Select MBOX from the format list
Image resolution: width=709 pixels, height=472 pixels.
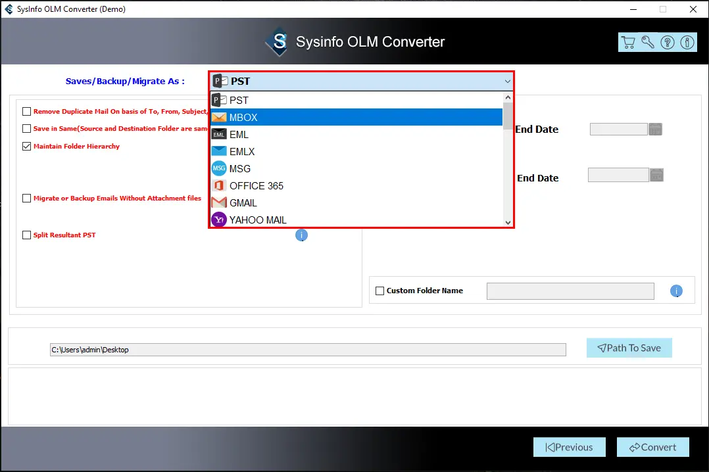coord(356,117)
